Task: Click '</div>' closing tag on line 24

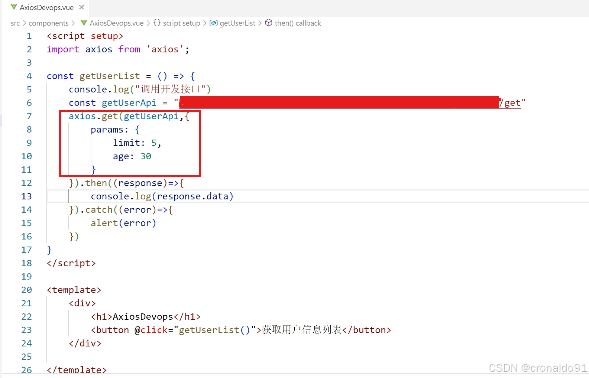Action: (85, 343)
